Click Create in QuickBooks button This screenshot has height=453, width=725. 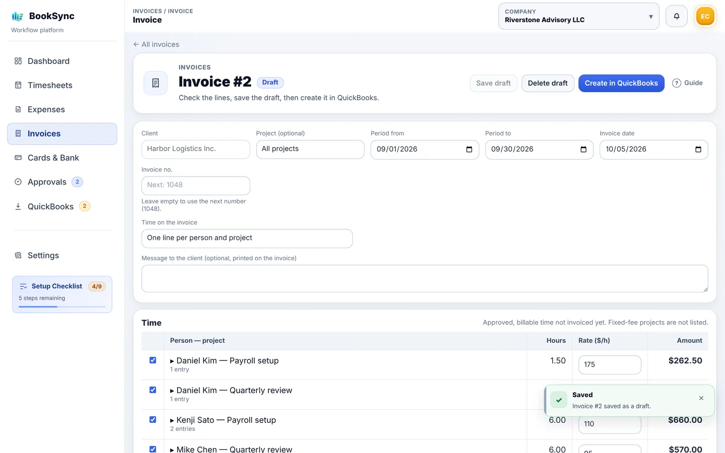pyautogui.click(x=621, y=83)
